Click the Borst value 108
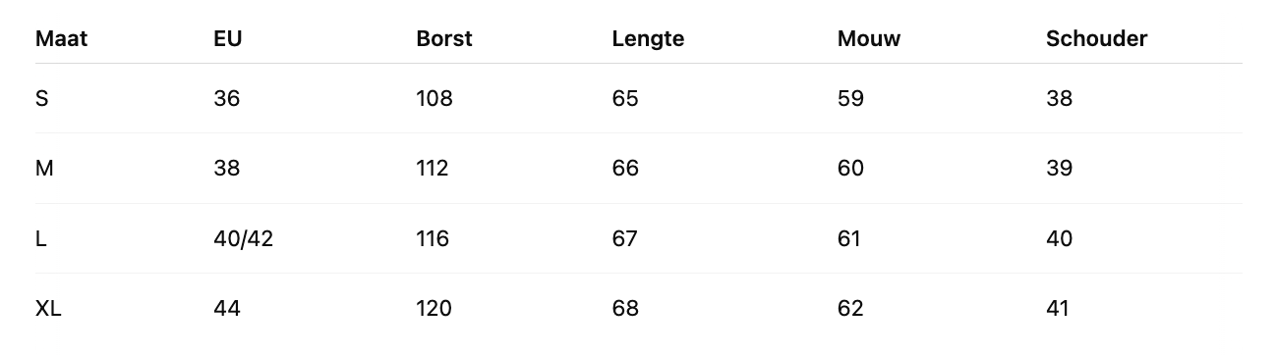Screen dimensions: 1276x355 pyautogui.click(x=435, y=98)
